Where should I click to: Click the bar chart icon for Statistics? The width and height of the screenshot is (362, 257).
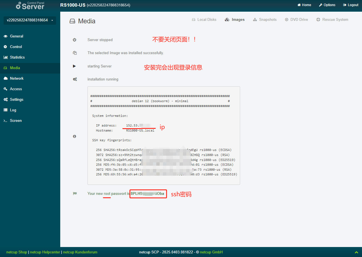tap(6, 57)
